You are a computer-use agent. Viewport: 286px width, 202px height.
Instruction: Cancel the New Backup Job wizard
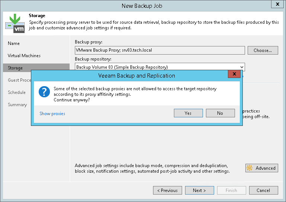click(263, 190)
